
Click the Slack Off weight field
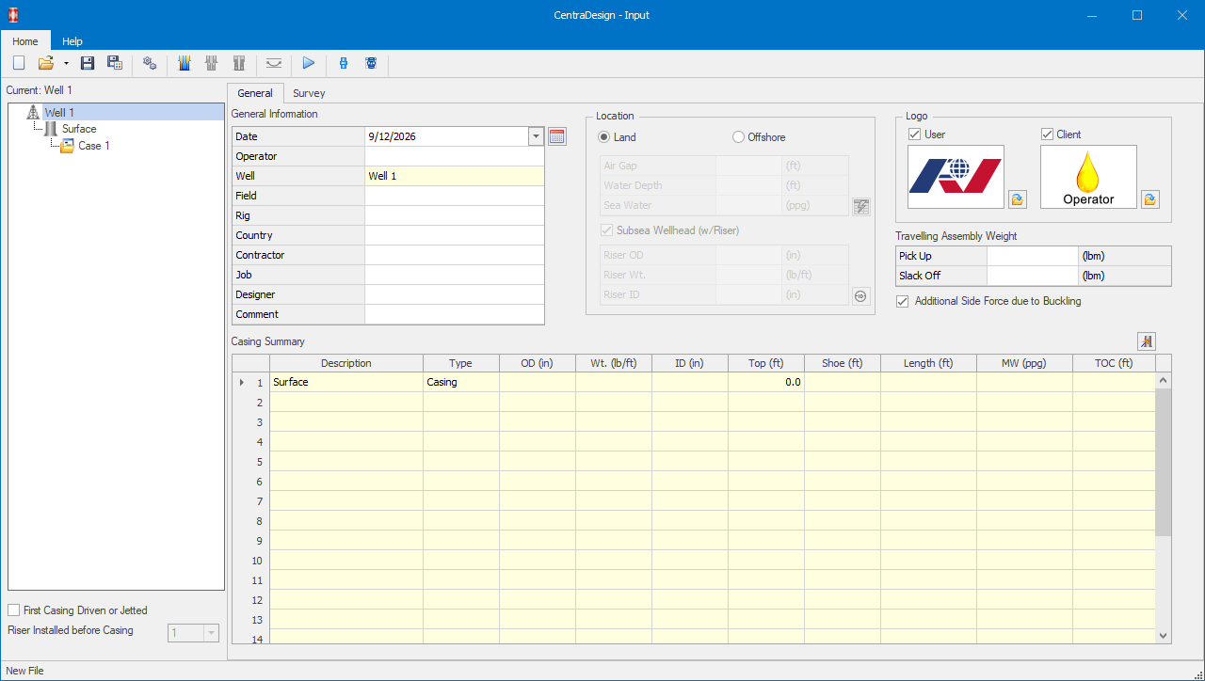tap(1032, 276)
